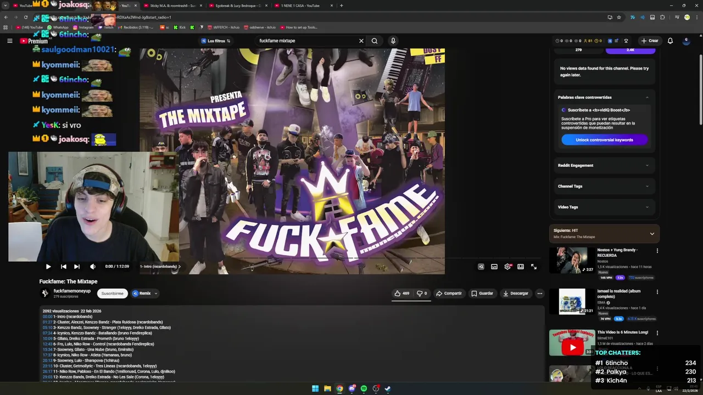Jump to timestamp 01:27 Plata Ruidosa
The image size is (703, 395).
point(47,322)
